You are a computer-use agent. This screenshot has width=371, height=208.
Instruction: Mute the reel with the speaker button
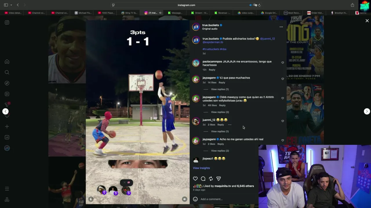click(184, 199)
